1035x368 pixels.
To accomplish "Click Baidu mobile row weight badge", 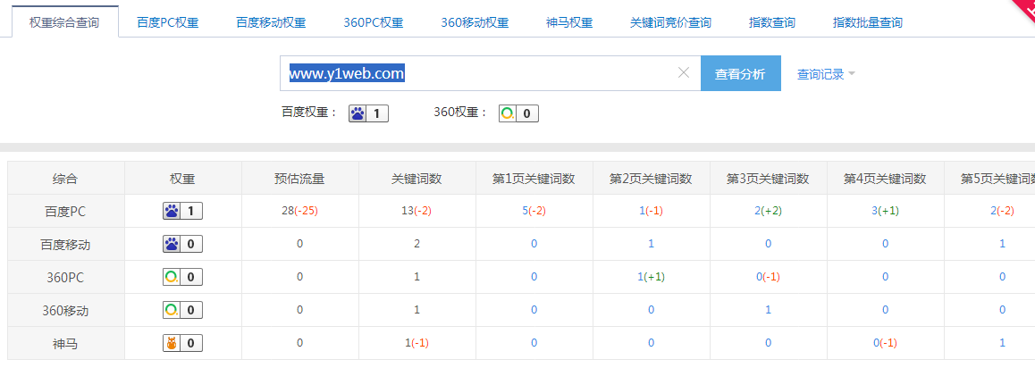I will coord(182,244).
